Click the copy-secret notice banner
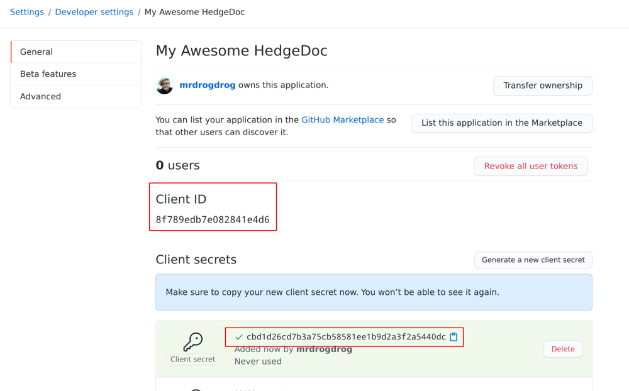 374,292
